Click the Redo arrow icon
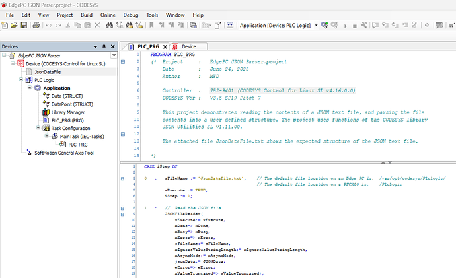 point(58,26)
